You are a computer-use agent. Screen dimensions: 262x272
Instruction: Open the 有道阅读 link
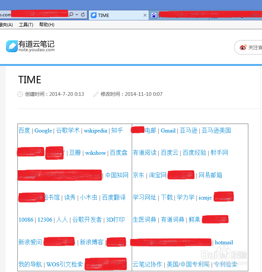145,152
